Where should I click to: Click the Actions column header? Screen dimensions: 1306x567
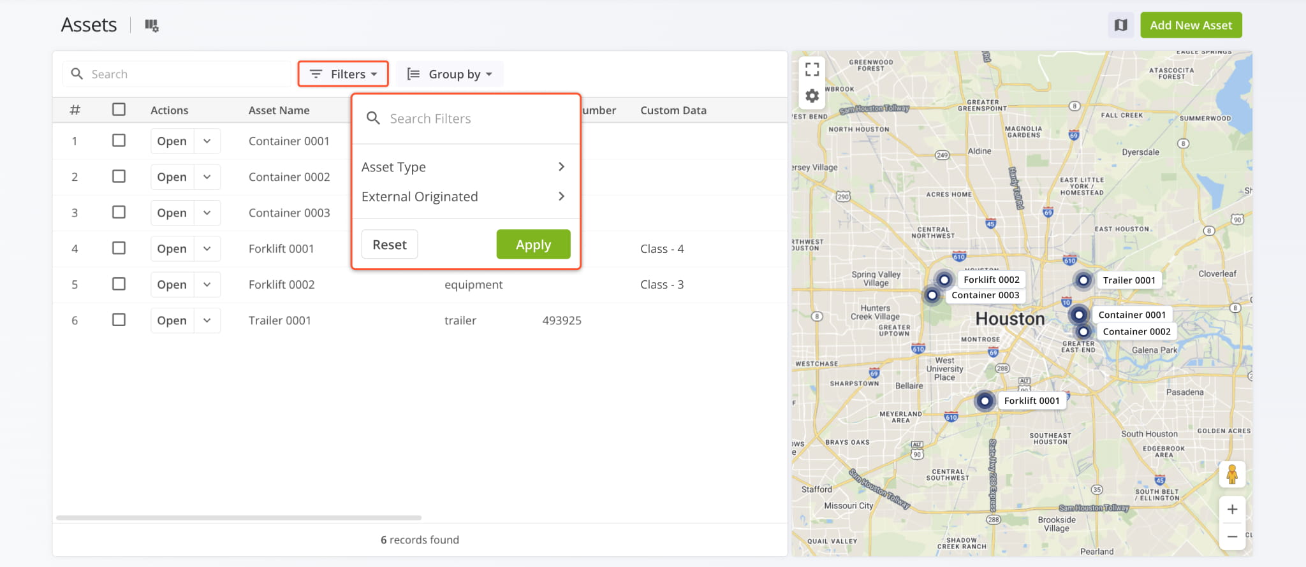[x=169, y=110]
